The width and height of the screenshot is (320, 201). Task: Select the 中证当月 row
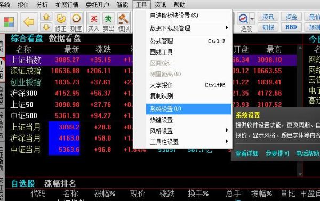pos(151,150)
